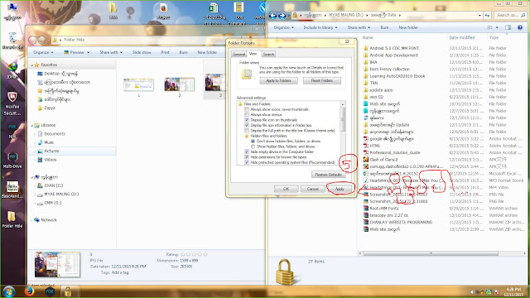Image resolution: width=530 pixels, height=298 pixels.
Task: Select the teracopy pro 2.27 archive icon
Action: [365, 215]
